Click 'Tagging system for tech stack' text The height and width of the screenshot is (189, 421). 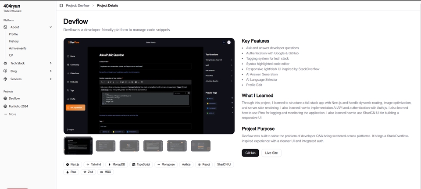coord(268,58)
